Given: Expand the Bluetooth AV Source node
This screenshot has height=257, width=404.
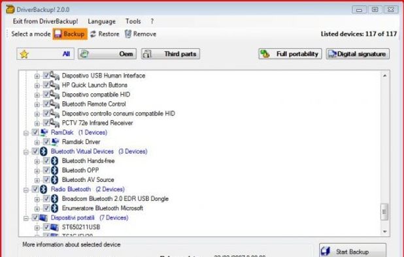Looking at the screenshot, I should (x=37, y=181).
